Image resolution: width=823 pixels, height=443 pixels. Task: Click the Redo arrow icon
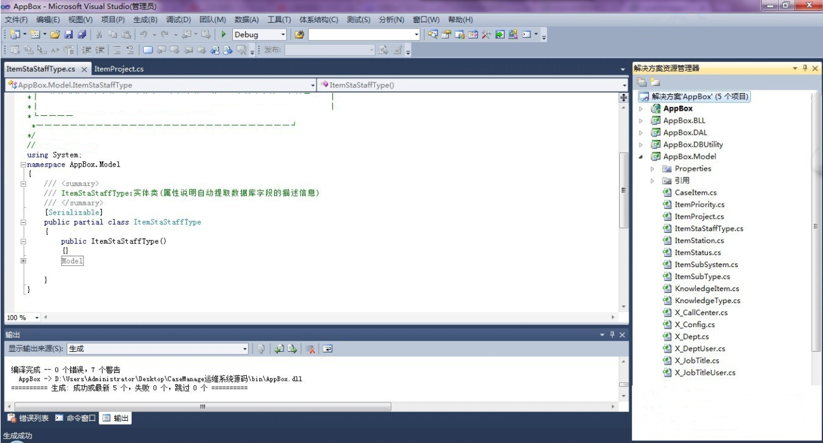click(165, 35)
